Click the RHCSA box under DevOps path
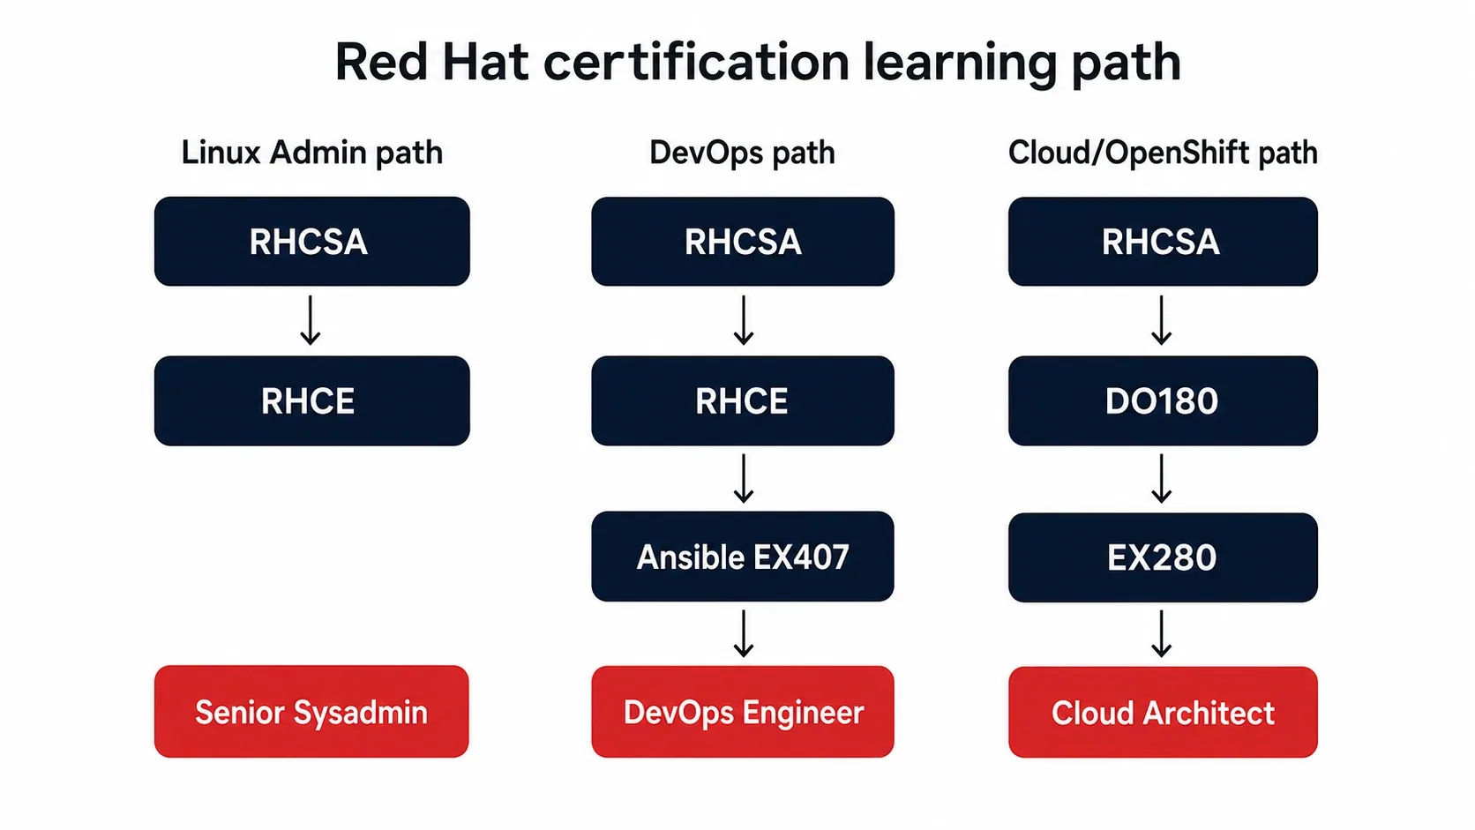Image resolution: width=1475 pixels, height=830 pixels. pyautogui.click(x=743, y=242)
